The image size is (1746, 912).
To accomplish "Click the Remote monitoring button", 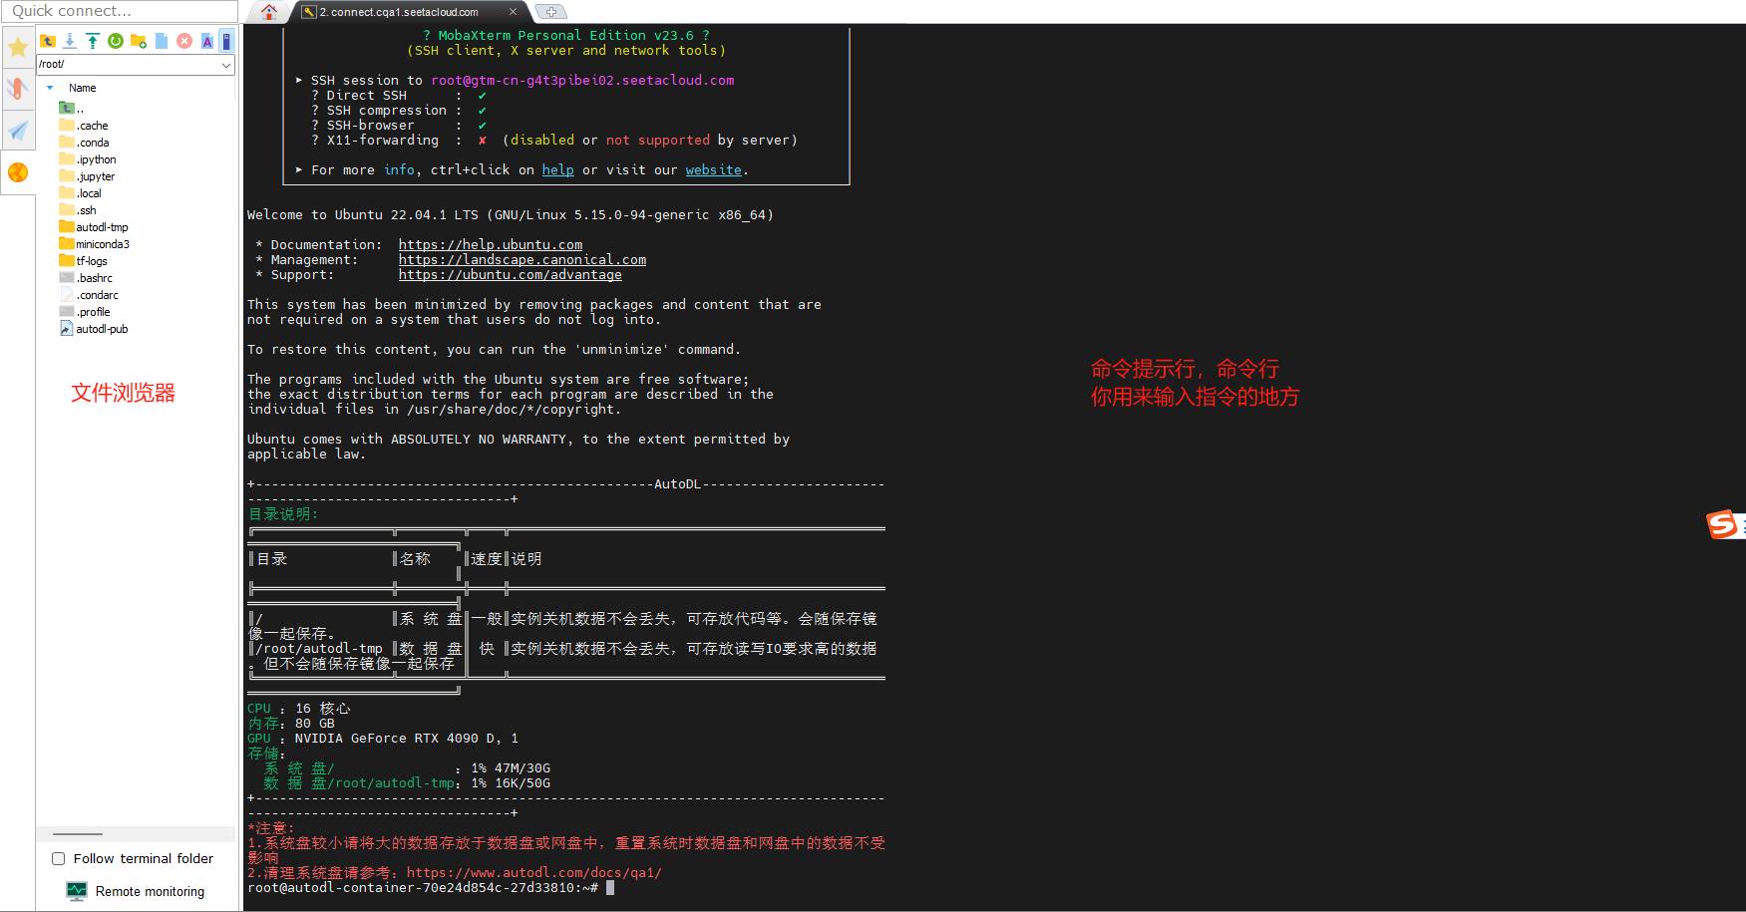I will coord(135,891).
